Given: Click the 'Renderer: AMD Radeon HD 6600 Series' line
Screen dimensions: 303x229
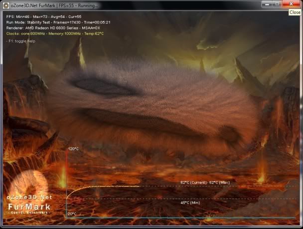Looking at the screenshot, I should coord(53,28).
